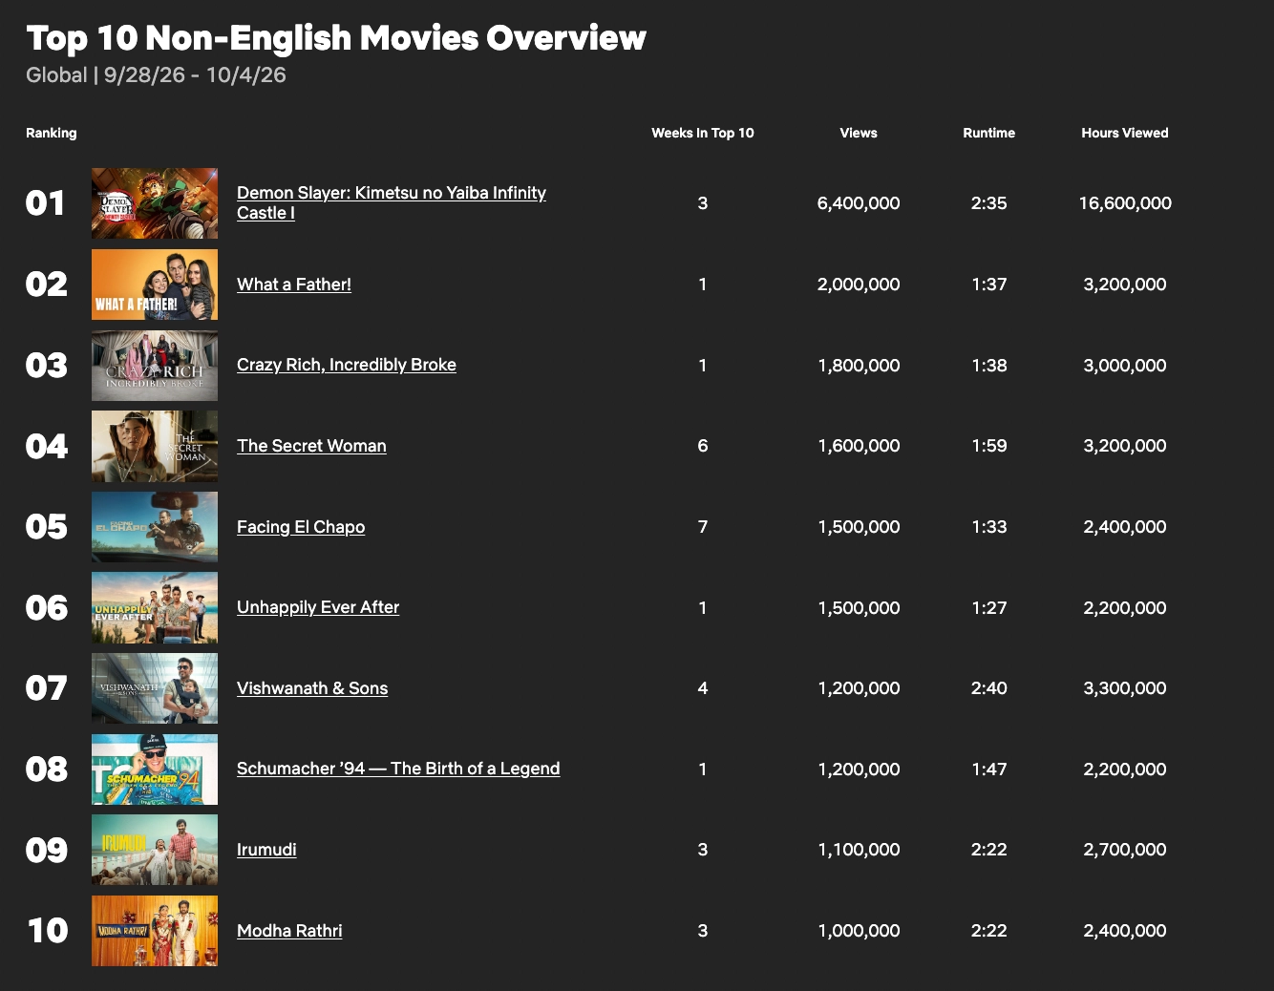Click the Unhappily Ever After poster thumbnail
1274x991 pixels.
[x=155, y=608]
